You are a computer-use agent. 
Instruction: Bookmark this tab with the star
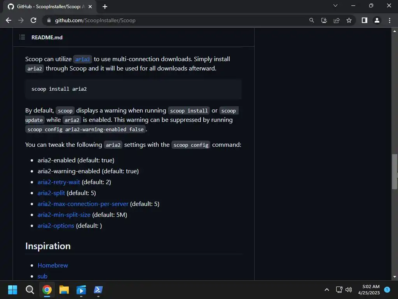pos(349,20)
